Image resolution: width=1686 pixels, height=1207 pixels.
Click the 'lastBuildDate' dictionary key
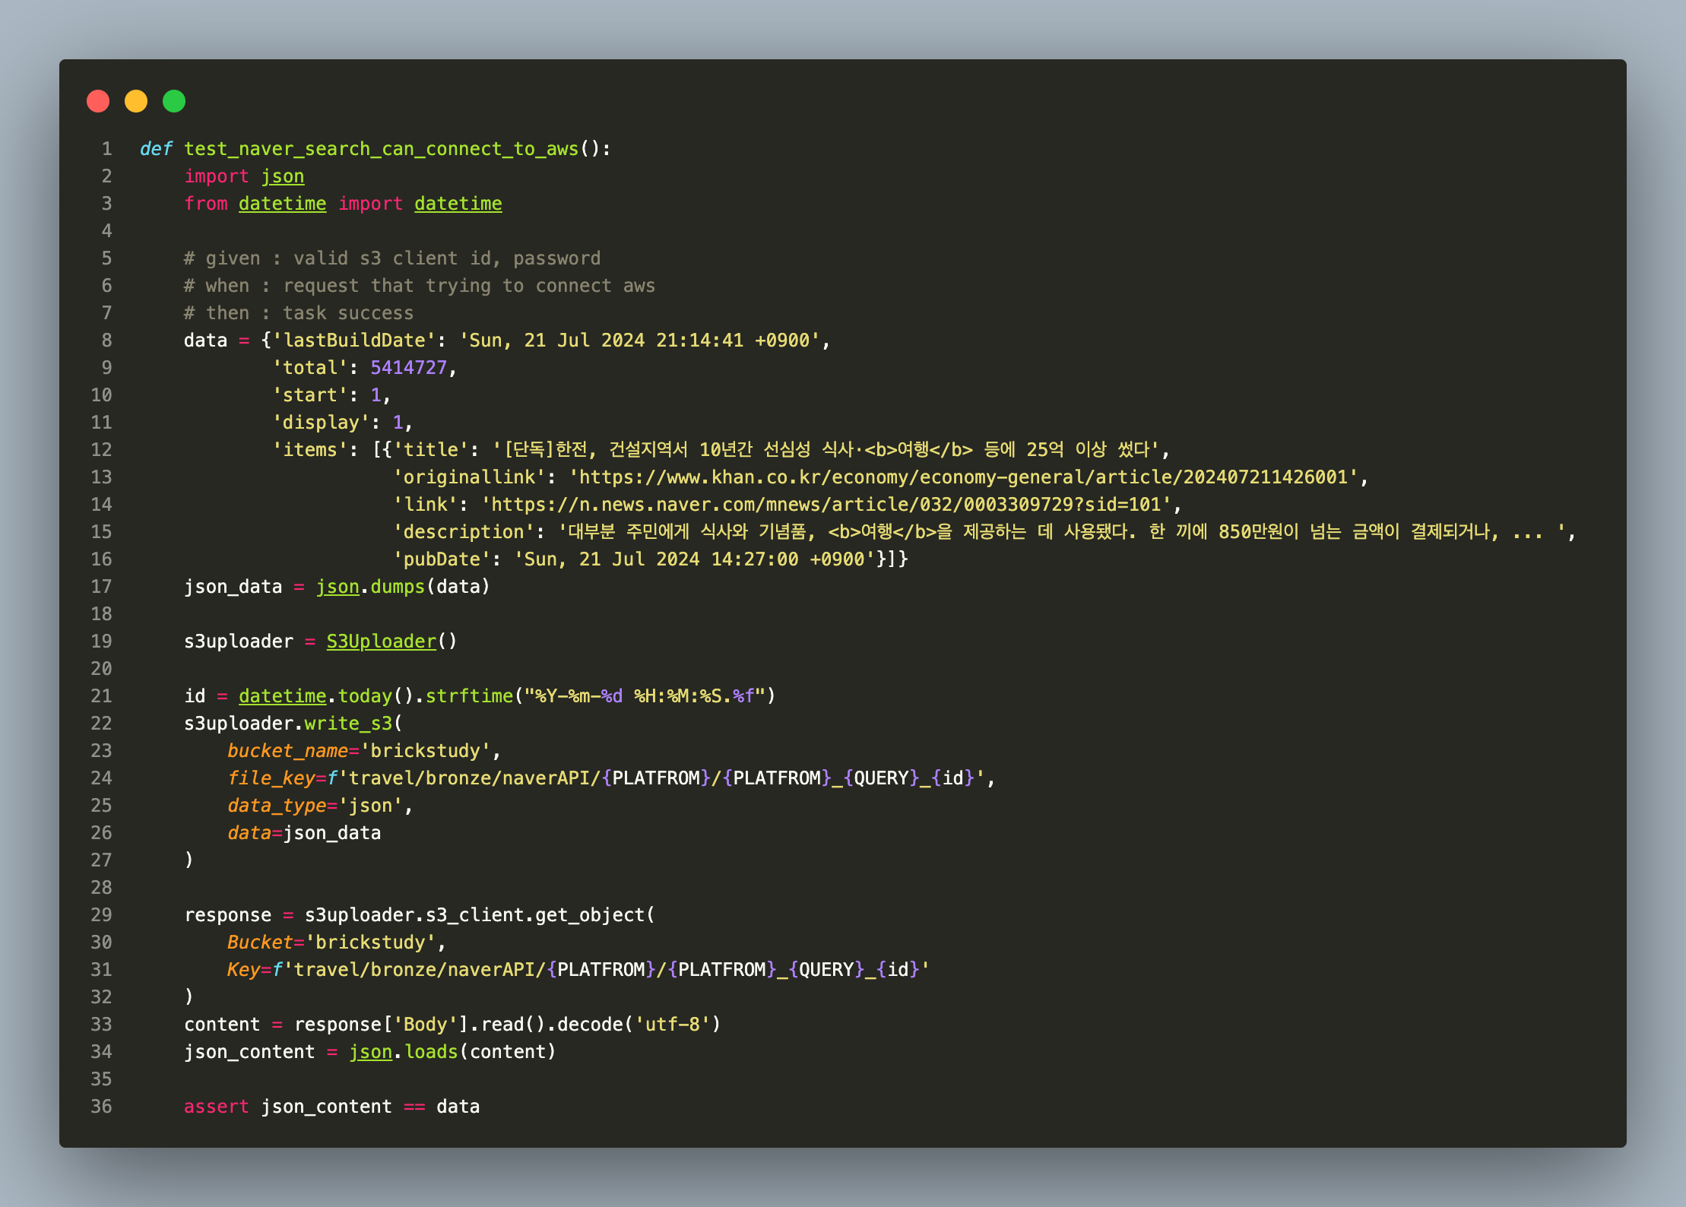point(353,341)
